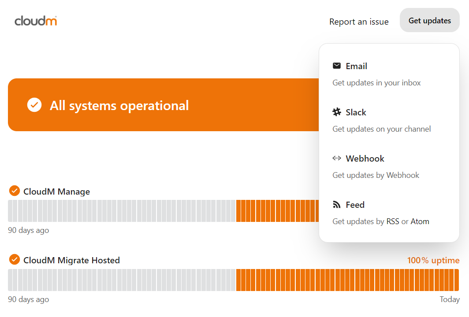Click '100% uptime' for Migrate Hosted

[433, 260]
